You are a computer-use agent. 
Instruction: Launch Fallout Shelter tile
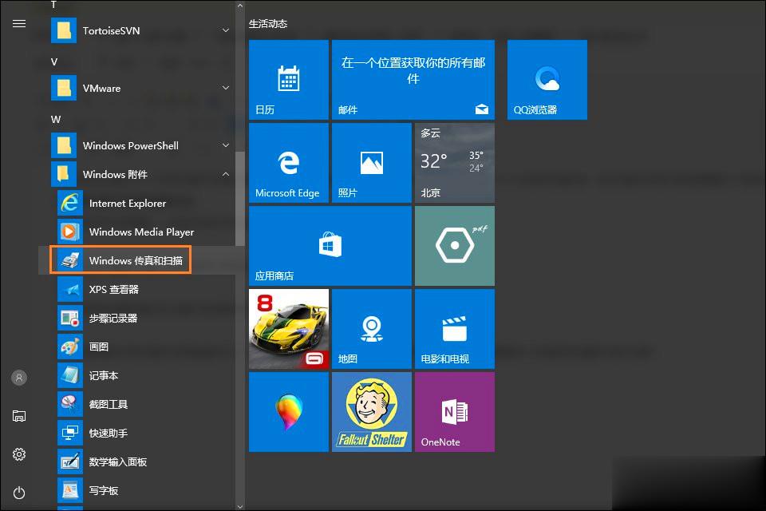[x=372, y=412]
